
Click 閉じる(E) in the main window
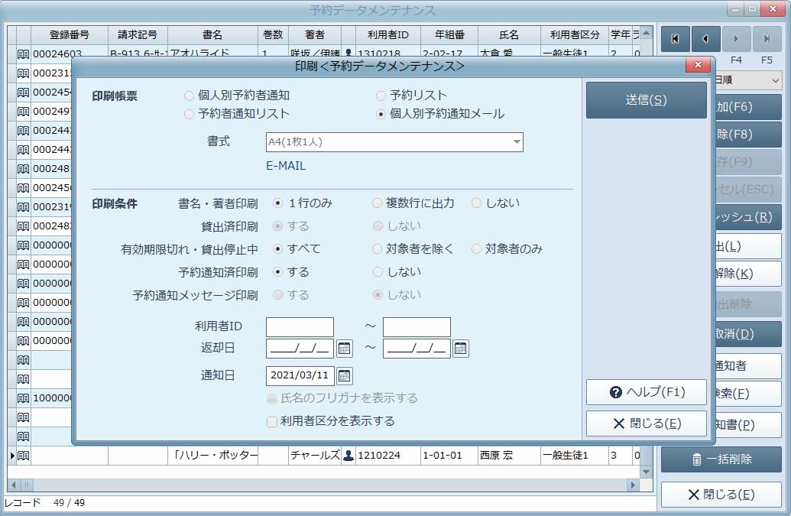(721, 495)
